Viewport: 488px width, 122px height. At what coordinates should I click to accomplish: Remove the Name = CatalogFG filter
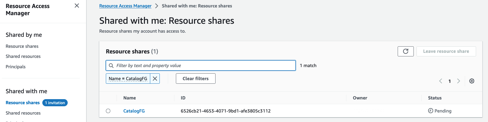click(155, 79)
